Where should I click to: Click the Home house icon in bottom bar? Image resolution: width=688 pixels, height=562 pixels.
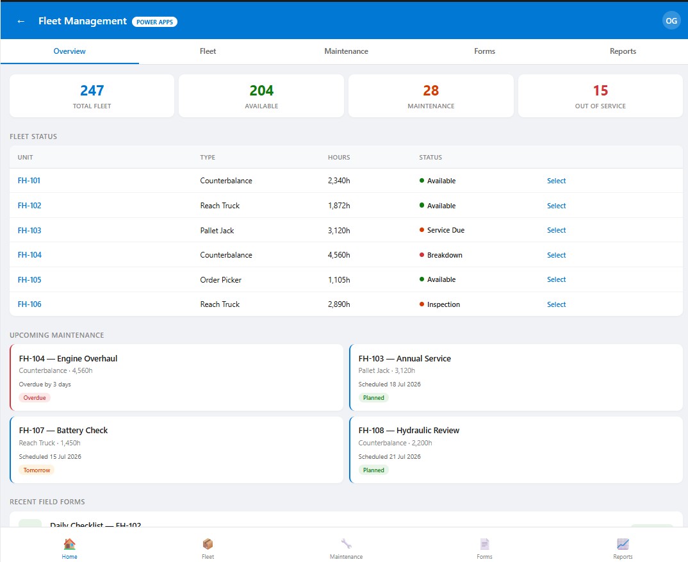click(69, 544)
